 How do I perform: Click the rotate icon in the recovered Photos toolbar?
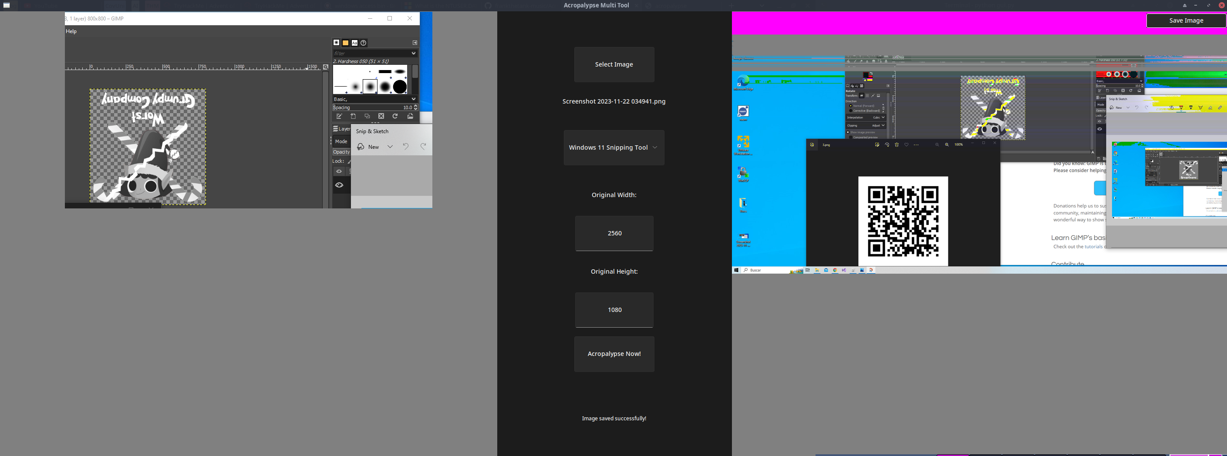point(887,145)
